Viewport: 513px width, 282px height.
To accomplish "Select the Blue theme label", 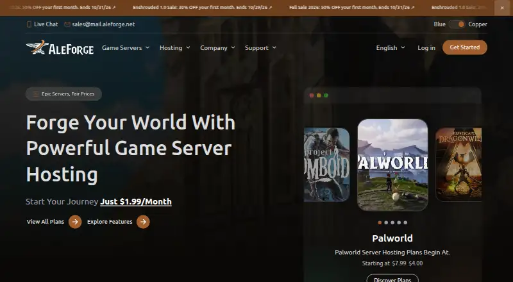I will coord(439,24).
